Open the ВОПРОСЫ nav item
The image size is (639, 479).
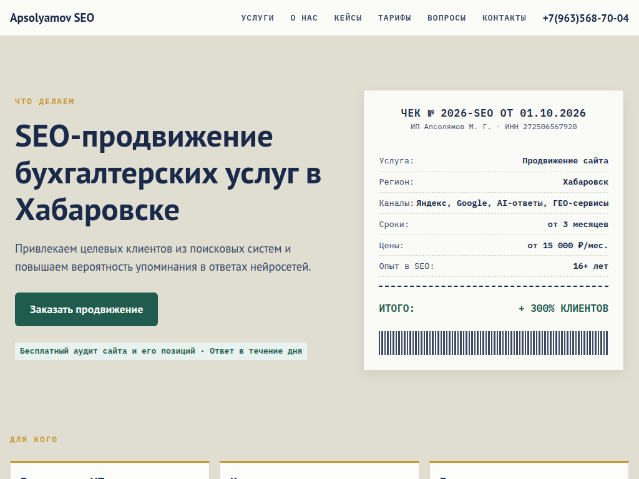(447, 18)
